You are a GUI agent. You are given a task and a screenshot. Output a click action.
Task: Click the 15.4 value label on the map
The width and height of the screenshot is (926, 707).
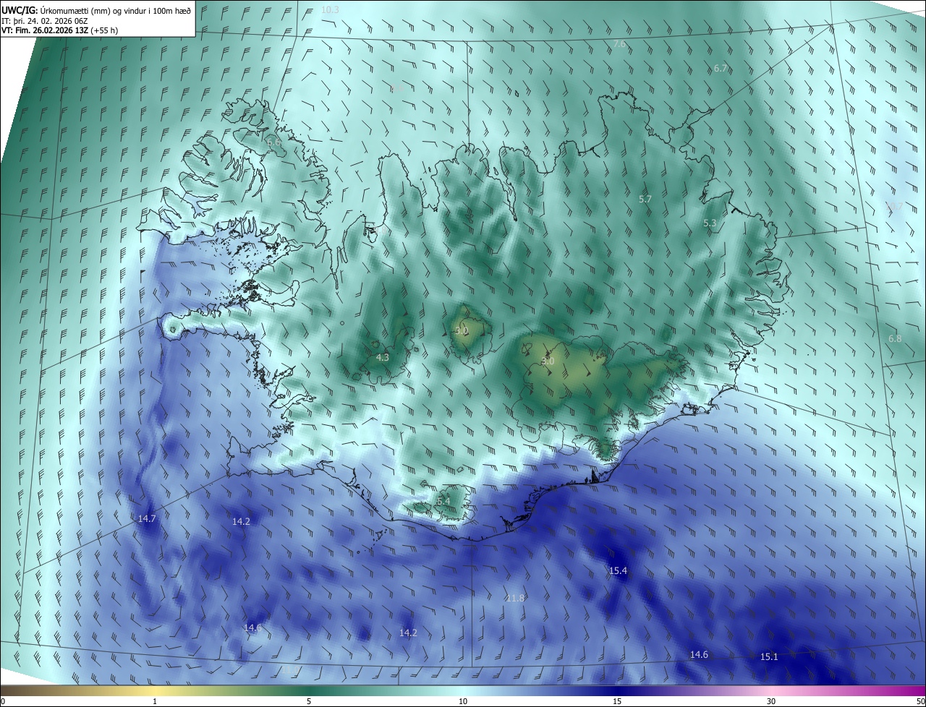618,571
